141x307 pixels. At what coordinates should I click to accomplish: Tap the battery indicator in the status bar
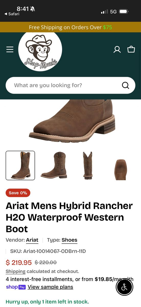point(124,12)
